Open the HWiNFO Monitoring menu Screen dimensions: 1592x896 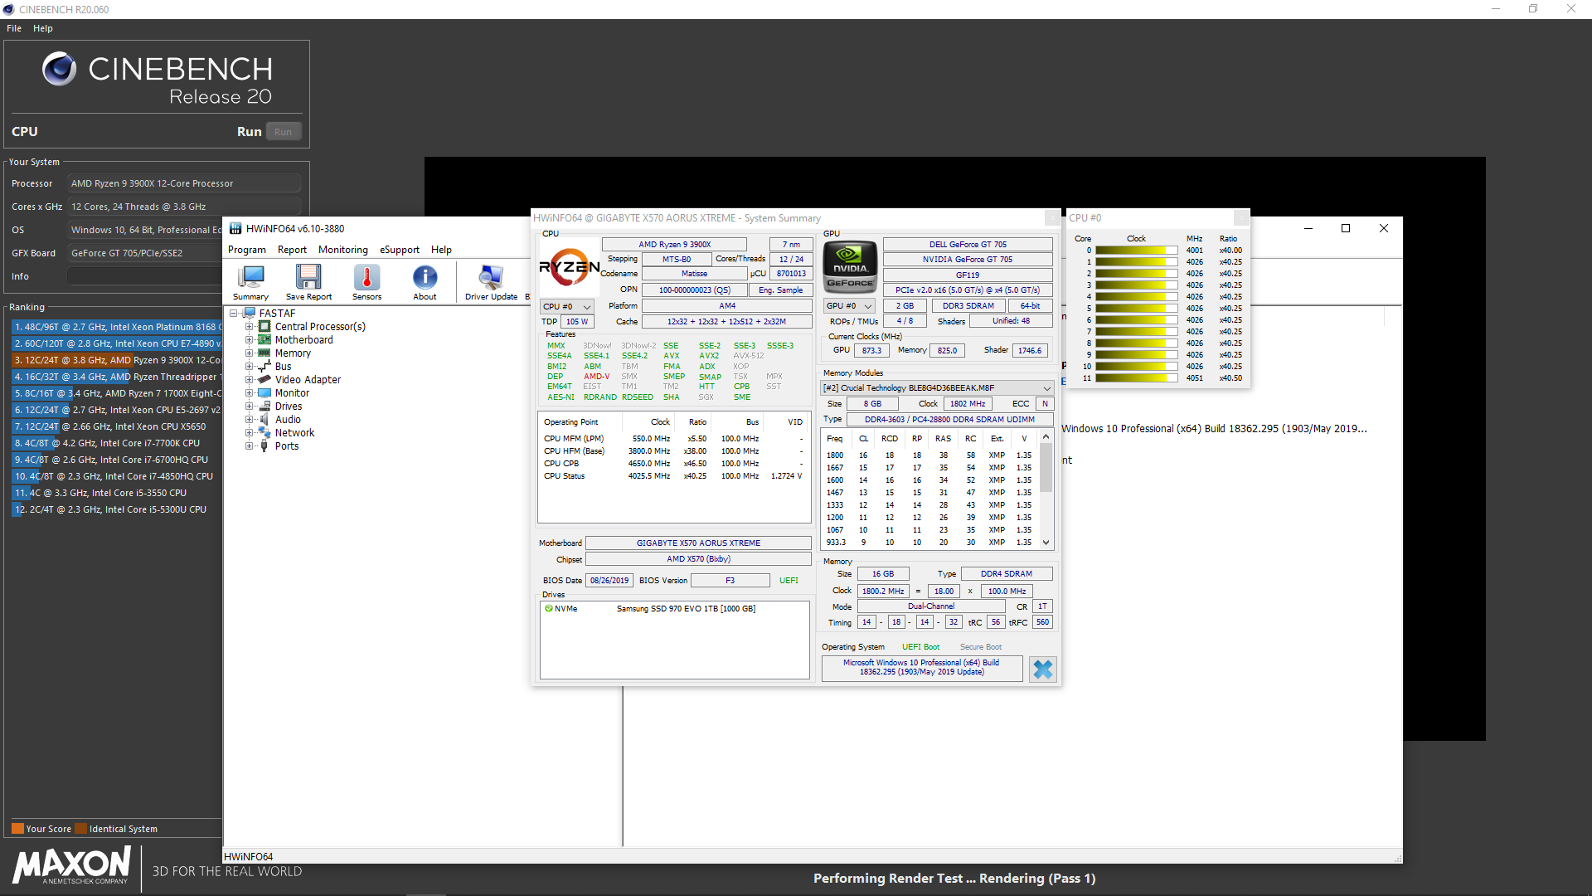click(343, 250)
